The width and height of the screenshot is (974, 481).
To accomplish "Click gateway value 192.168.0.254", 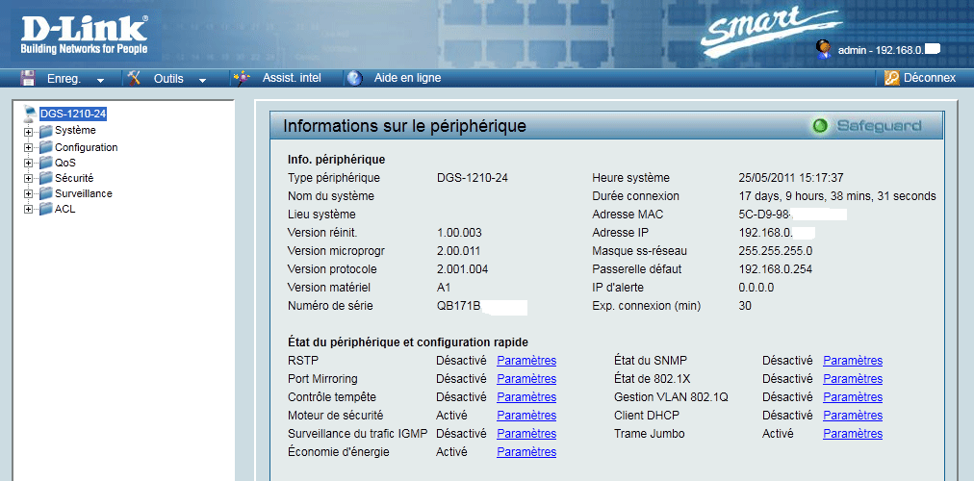I will coord(775,269).
